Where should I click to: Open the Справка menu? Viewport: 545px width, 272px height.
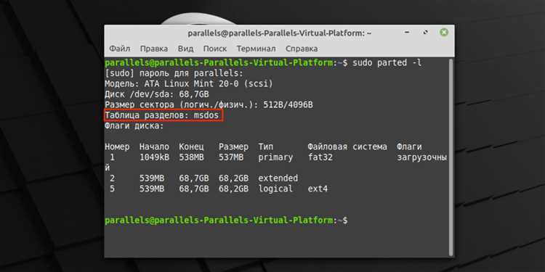(x=302, y=49)
